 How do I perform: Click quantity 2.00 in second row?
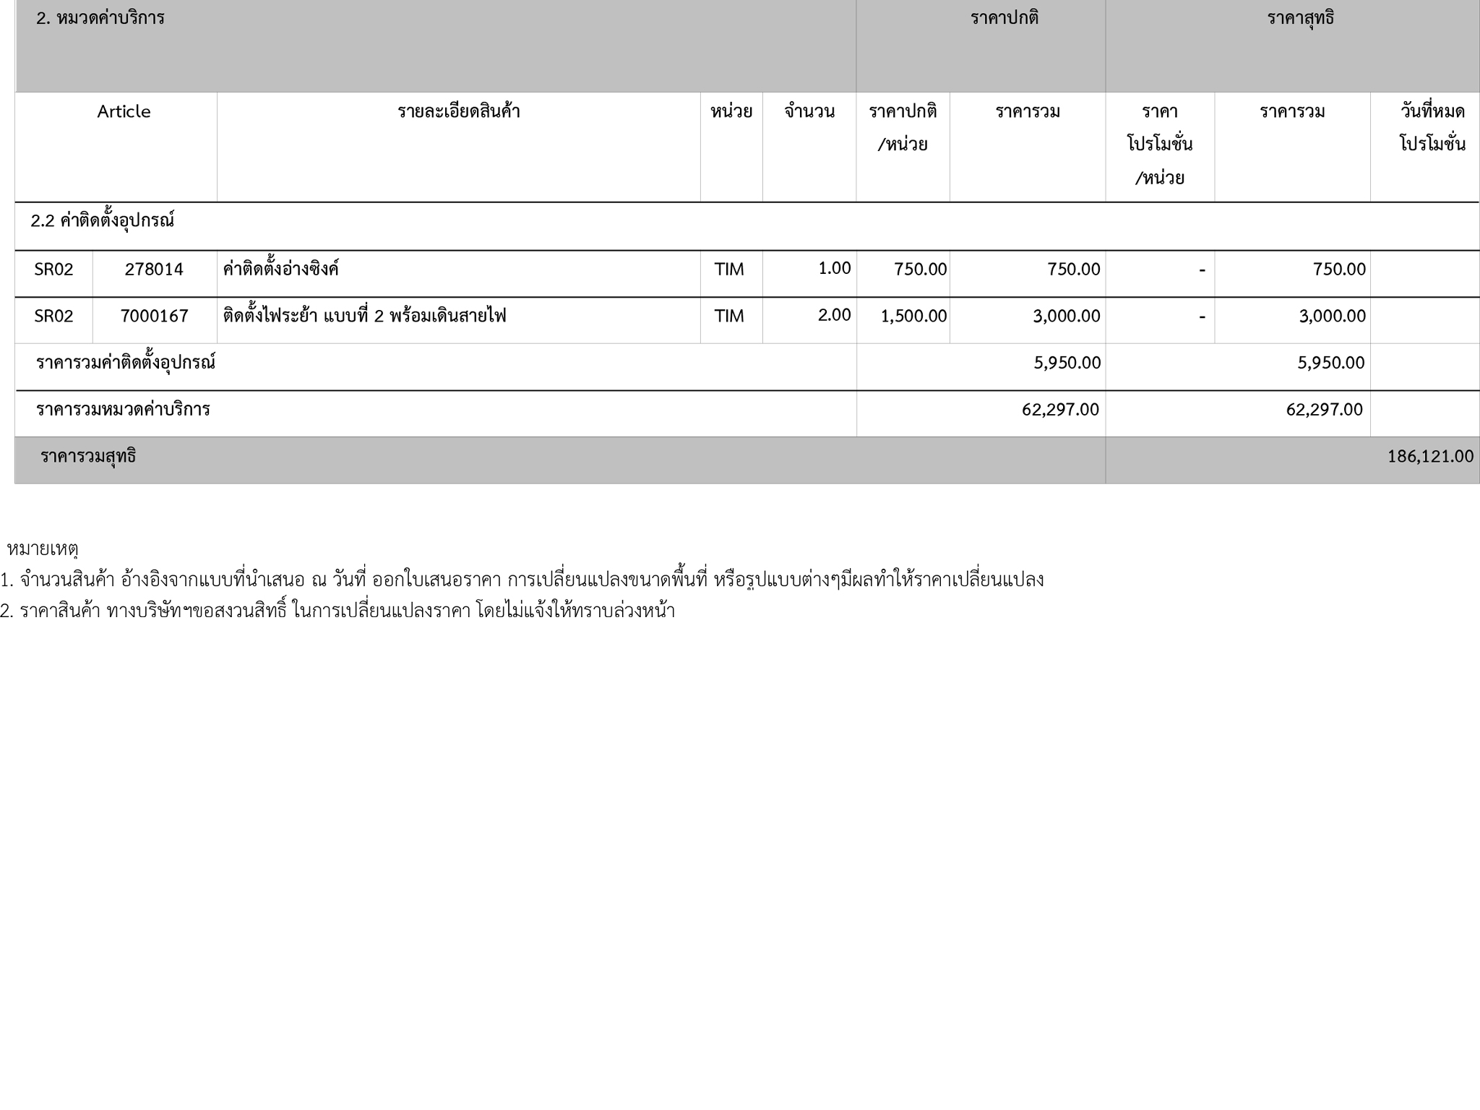click(834, 315)
